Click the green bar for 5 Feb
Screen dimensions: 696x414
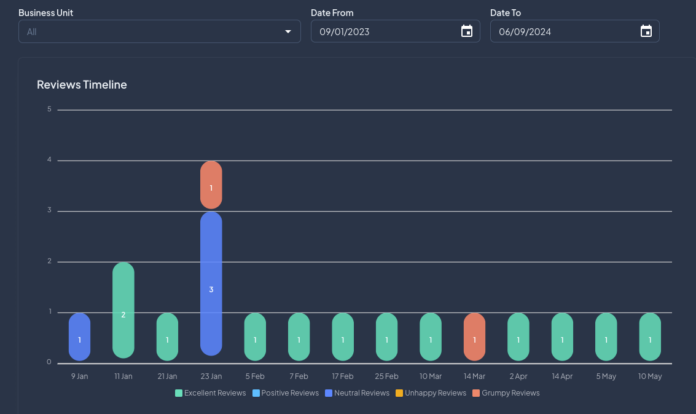[255, 336]
